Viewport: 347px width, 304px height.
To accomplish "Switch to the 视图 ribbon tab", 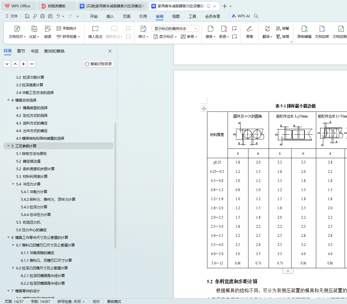I will click(x=176, y=16).
